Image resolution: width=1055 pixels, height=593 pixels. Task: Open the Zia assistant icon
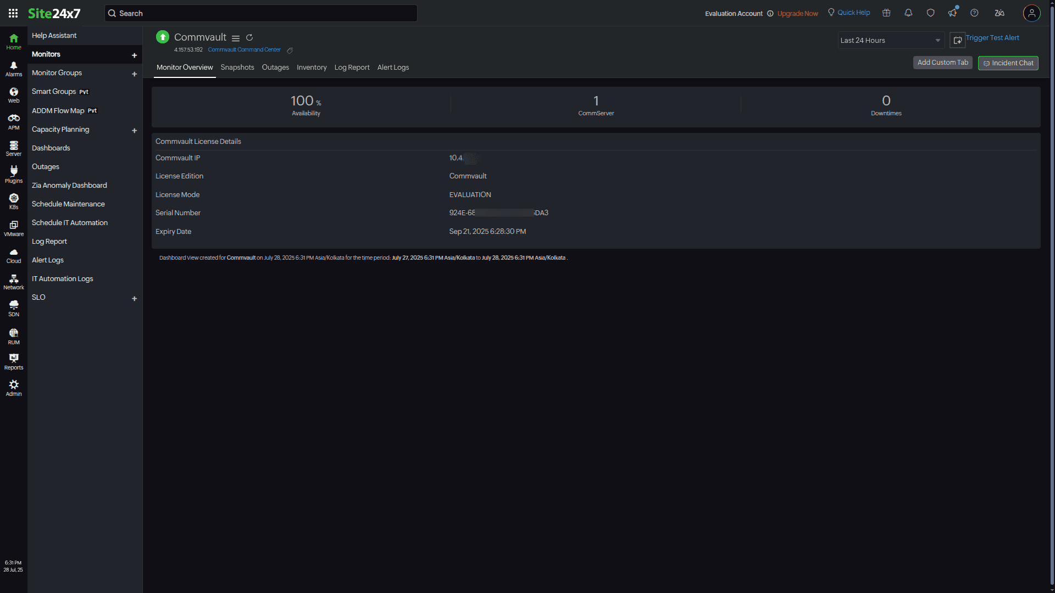999,13
